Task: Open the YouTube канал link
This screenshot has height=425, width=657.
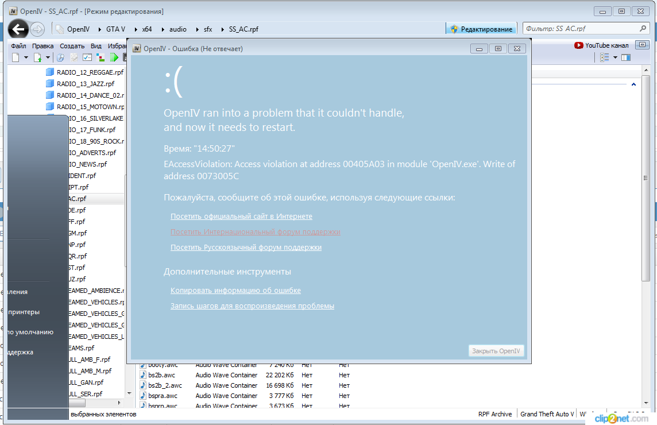Action: coord(601,45)
